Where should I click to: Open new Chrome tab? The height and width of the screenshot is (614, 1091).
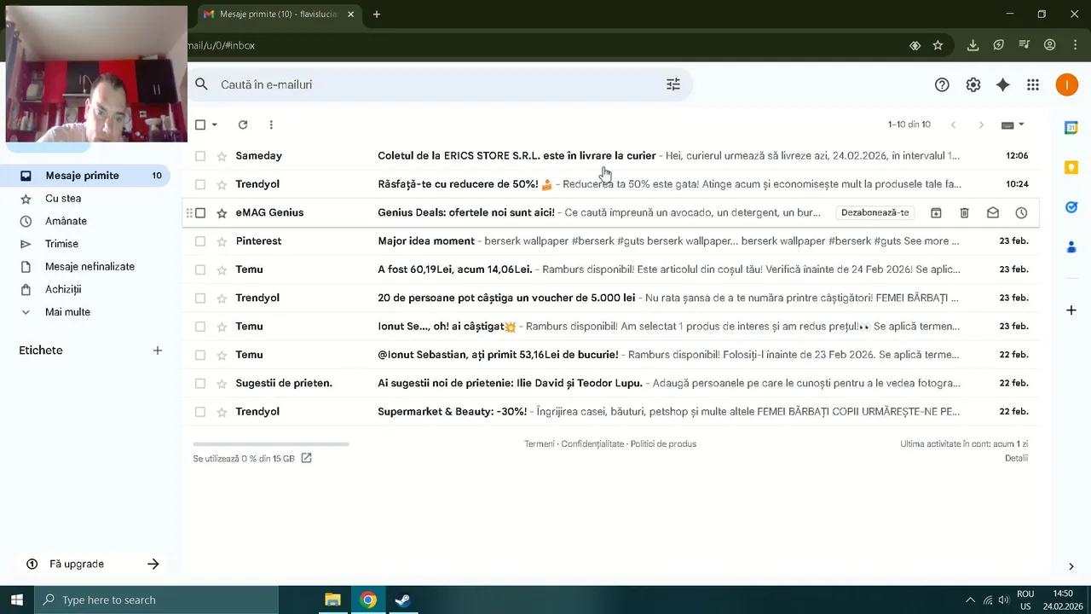377,14
